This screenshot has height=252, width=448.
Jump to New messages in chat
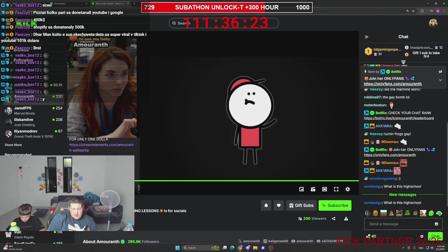tap(403, 195)
